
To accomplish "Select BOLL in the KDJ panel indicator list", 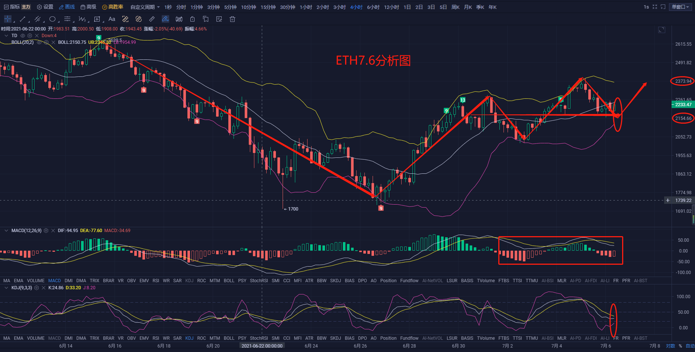I will point(229,338).
